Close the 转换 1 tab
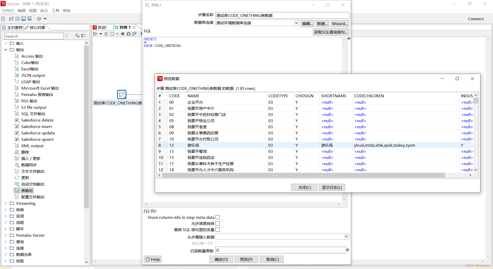The height and width of the screenshot is (269, 493). [134, 27]
